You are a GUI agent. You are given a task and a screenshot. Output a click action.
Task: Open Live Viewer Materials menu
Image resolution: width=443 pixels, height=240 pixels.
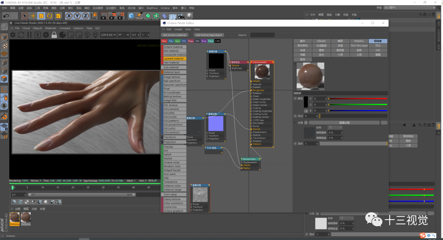pyautogui.click(x=50, y=28)
